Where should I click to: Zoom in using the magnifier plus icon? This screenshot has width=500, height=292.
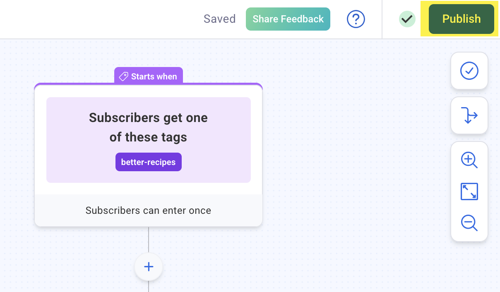469,160
